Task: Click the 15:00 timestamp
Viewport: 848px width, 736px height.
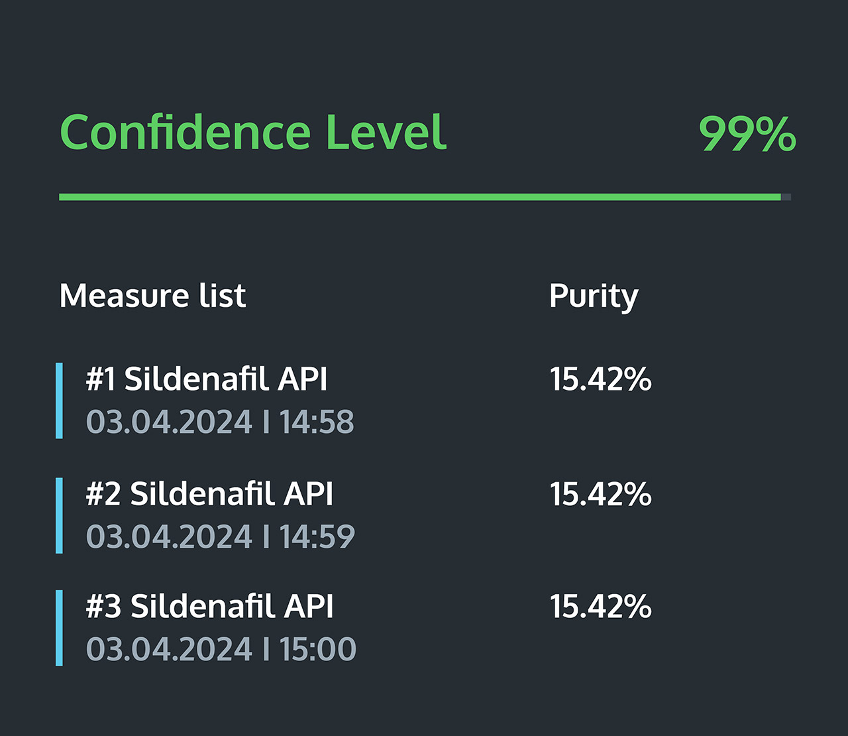Action: pos(317,650)
